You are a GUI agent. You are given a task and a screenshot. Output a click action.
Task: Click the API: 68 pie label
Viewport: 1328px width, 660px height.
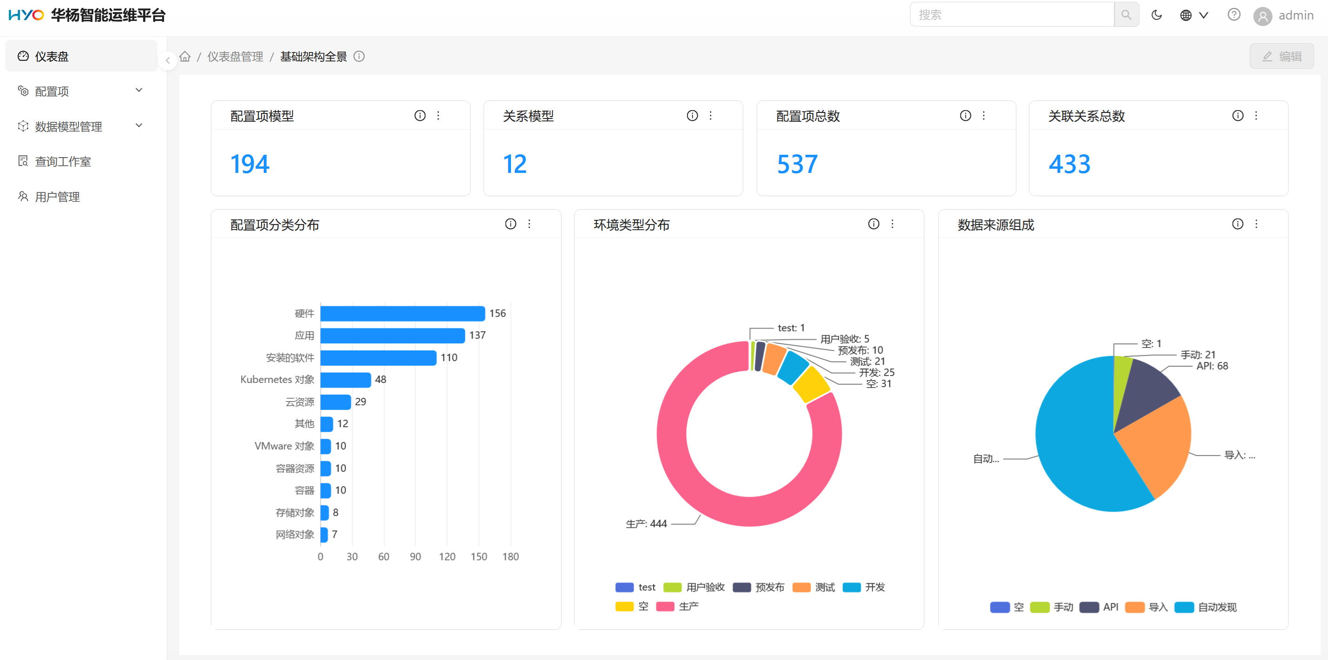tap(1212, 366)
